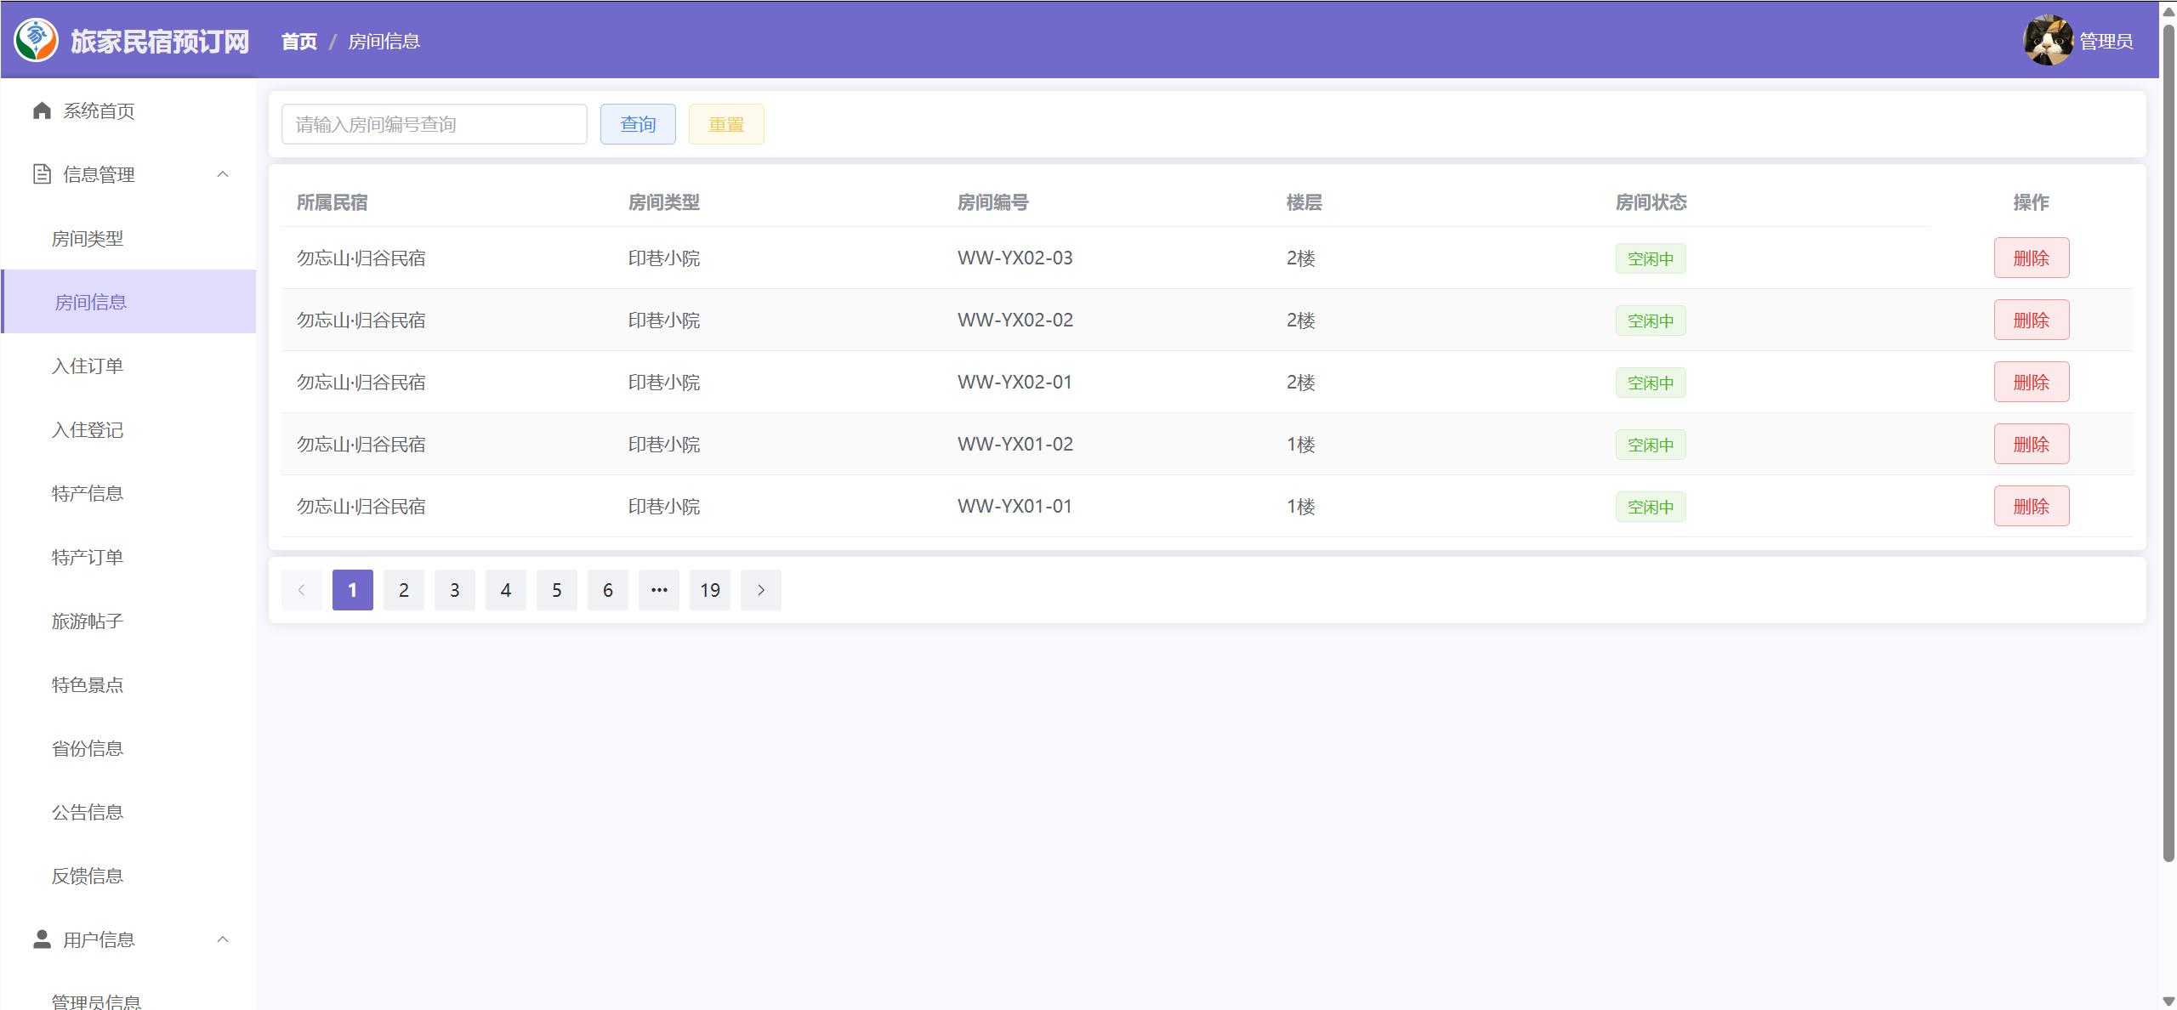
Task: Collapse the 信息管理 menu chevron
Action: click(223, 174)
